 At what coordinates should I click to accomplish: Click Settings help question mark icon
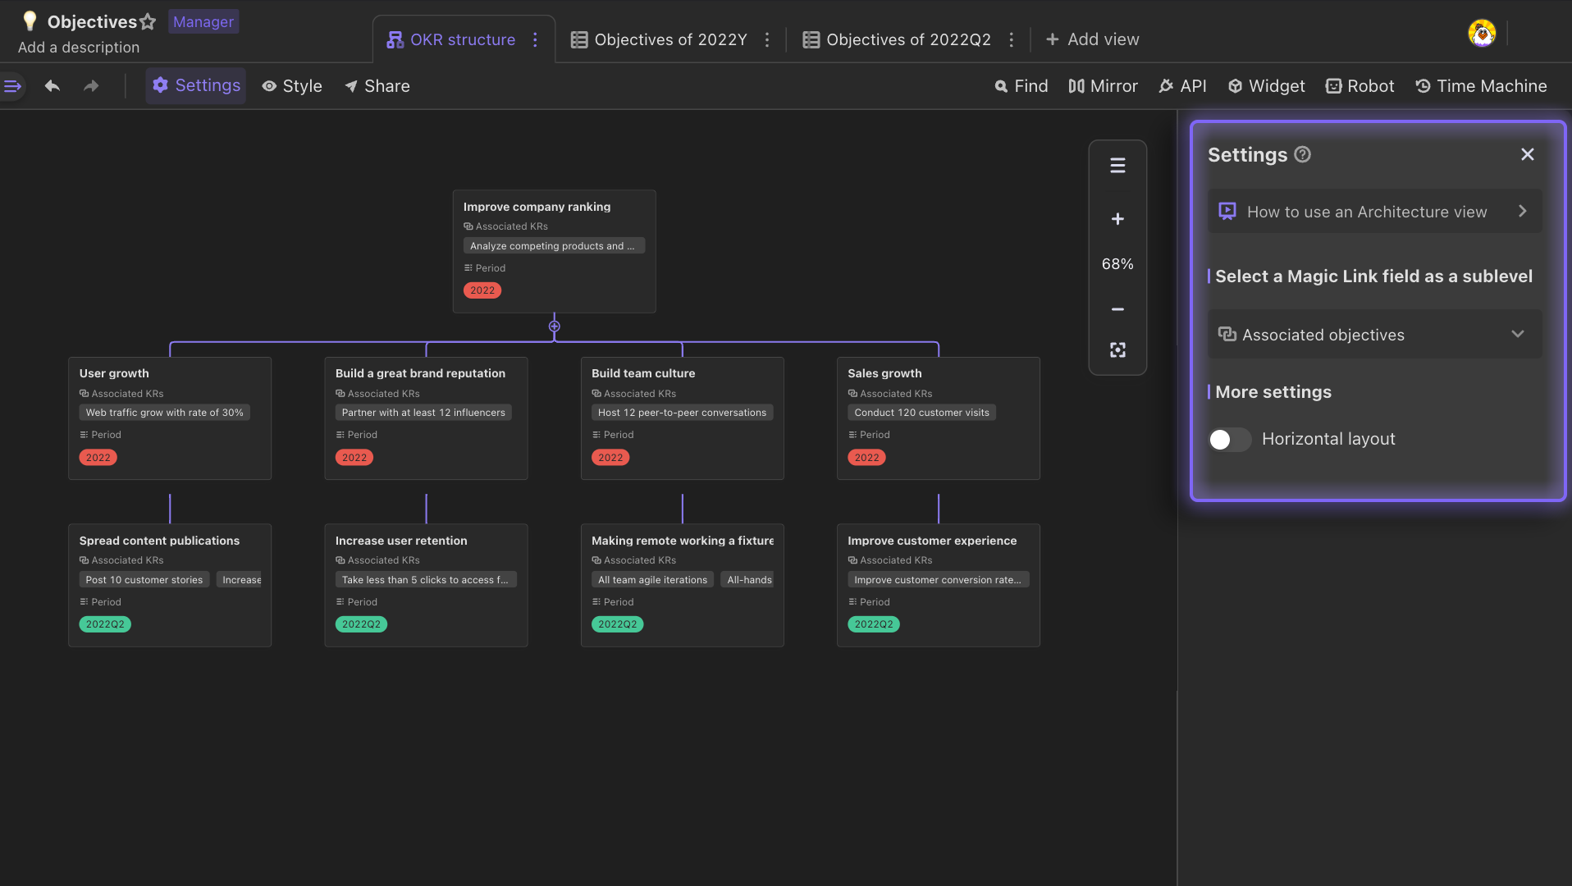pyautogui.click(x=1302, y=154)
